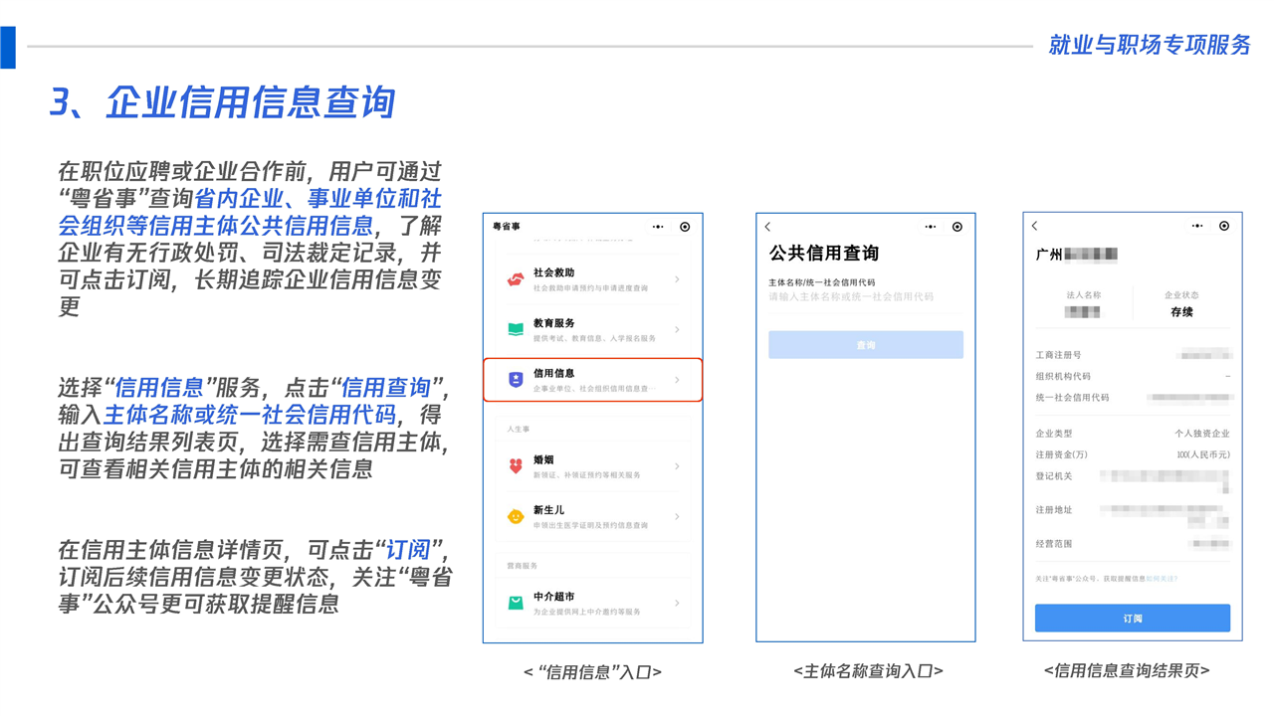Open more-options dots on 公共信用查询 screen
This screenshot has height=716, width=1274.
click(931, 227)
